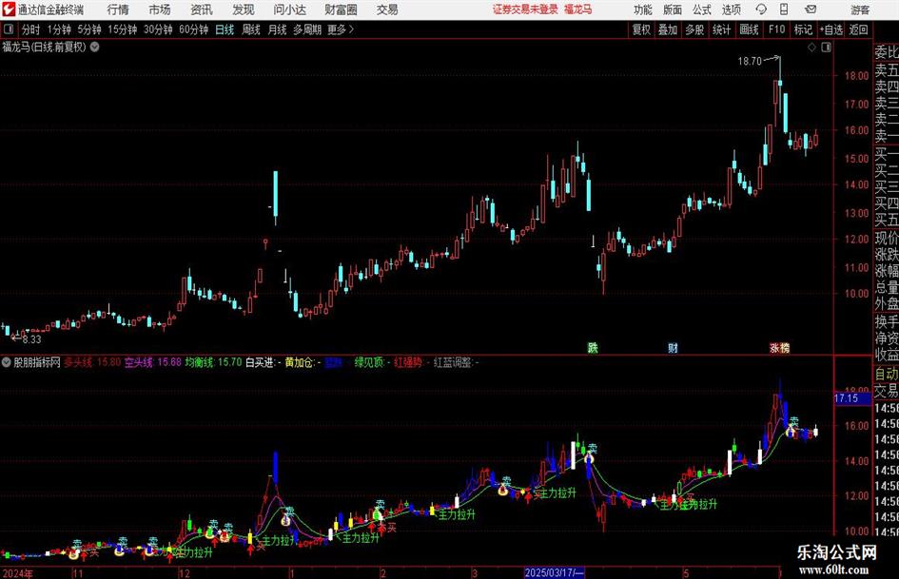Open the mobile phone icon in title bar
Viewport: 899px width, 579px height.
(x=784, y=10)
